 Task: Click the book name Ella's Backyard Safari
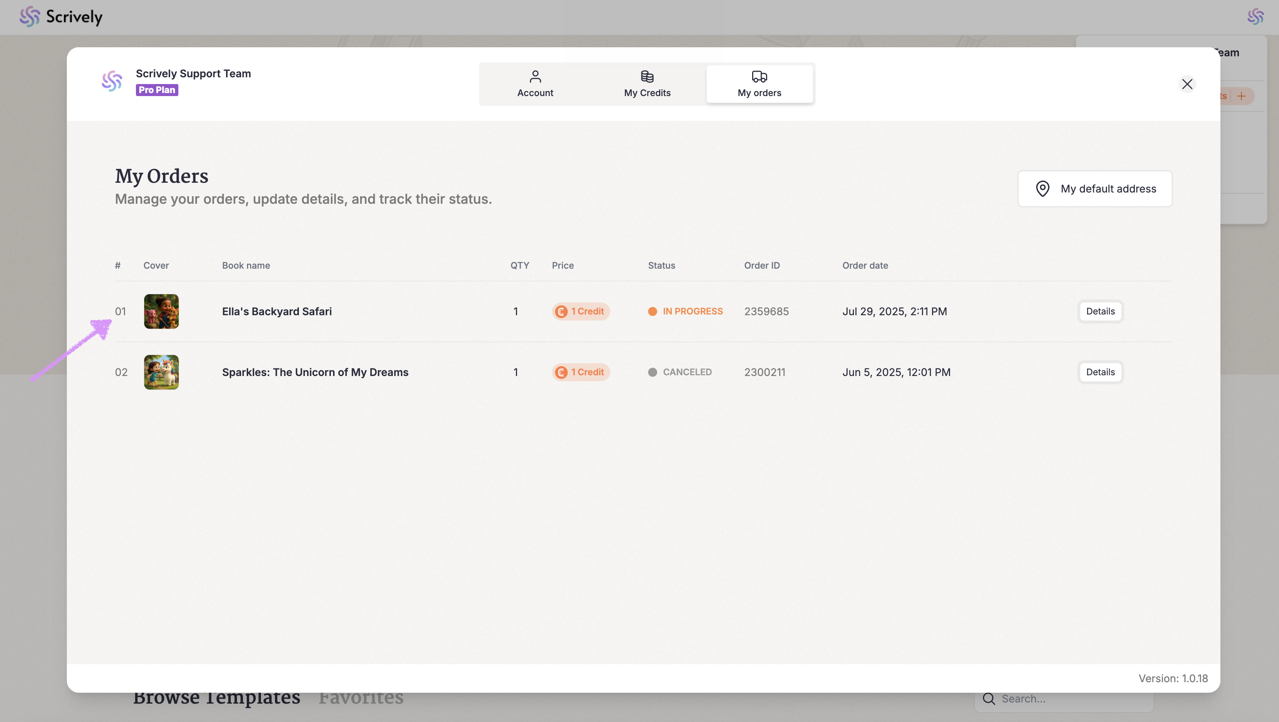tap(276, 311)
